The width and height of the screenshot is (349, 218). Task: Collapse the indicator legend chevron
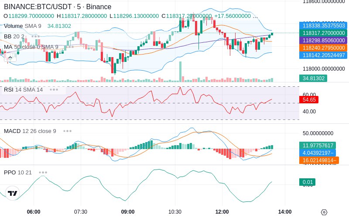(x=10, y=58)
